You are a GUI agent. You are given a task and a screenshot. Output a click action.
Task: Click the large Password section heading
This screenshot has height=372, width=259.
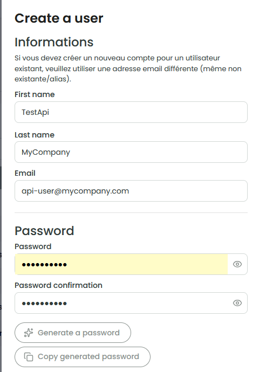click(x=44, y=231)
